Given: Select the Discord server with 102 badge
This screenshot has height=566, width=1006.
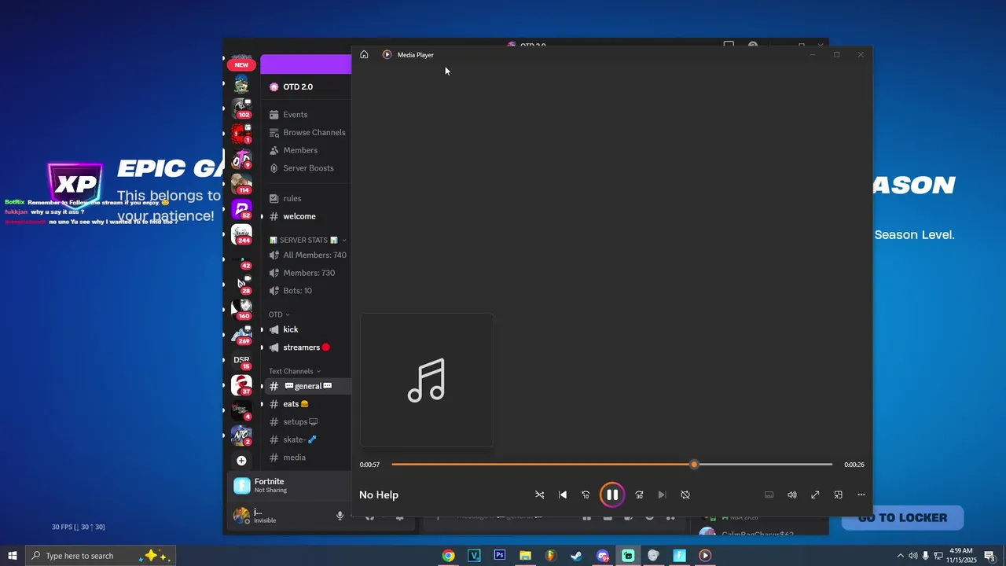Looking at the screenshot, I should tap(241, 108).
